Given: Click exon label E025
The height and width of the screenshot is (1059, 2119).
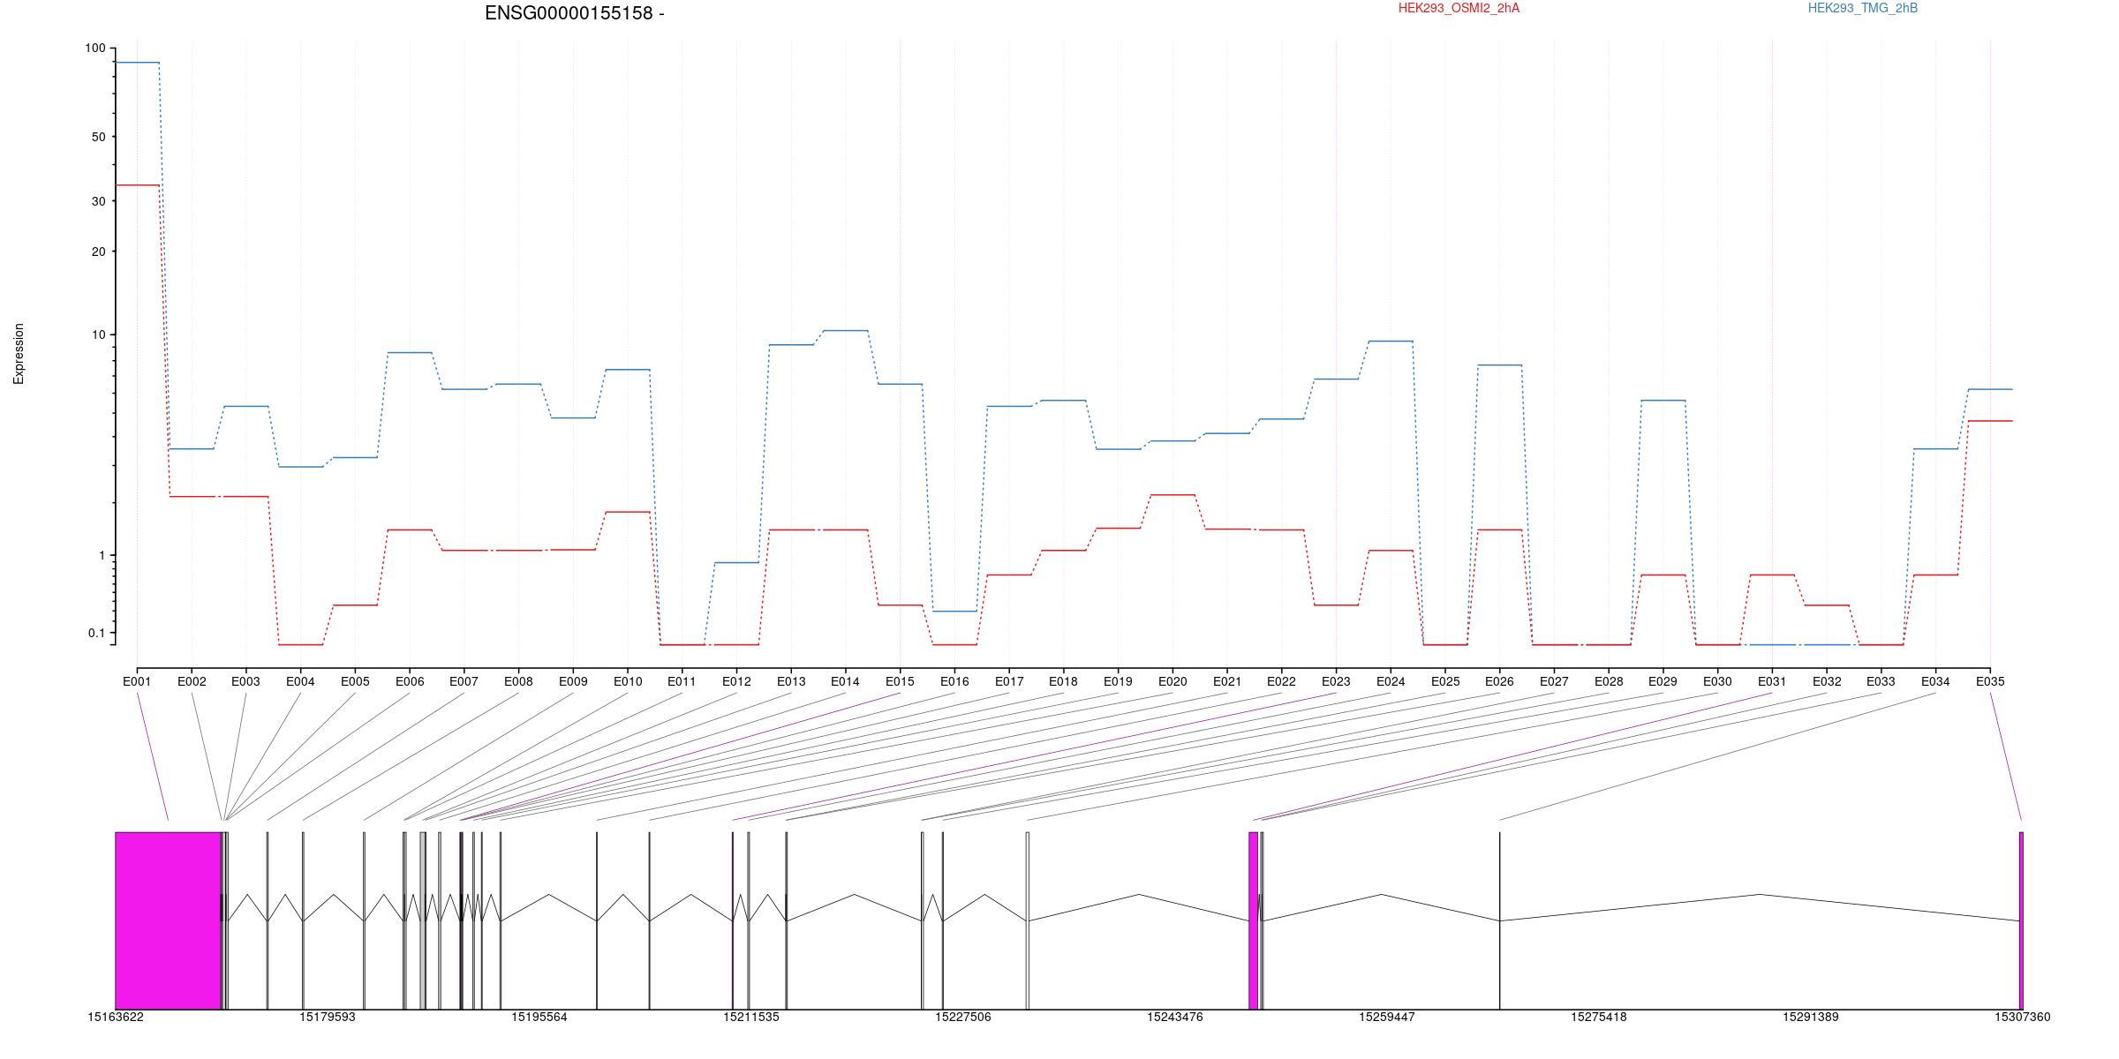Looking at the screenshot, I should [1445, 681].
